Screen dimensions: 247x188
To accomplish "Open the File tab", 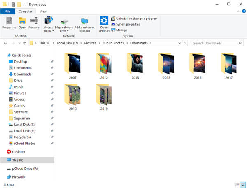I will click(8, 12).
